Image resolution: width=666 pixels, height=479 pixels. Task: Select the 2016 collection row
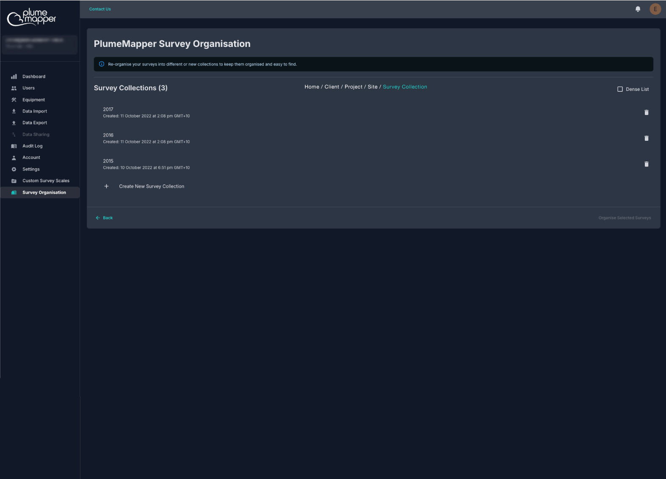tap(373, 138)
